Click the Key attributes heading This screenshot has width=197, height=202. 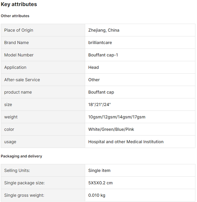point(19,4)
